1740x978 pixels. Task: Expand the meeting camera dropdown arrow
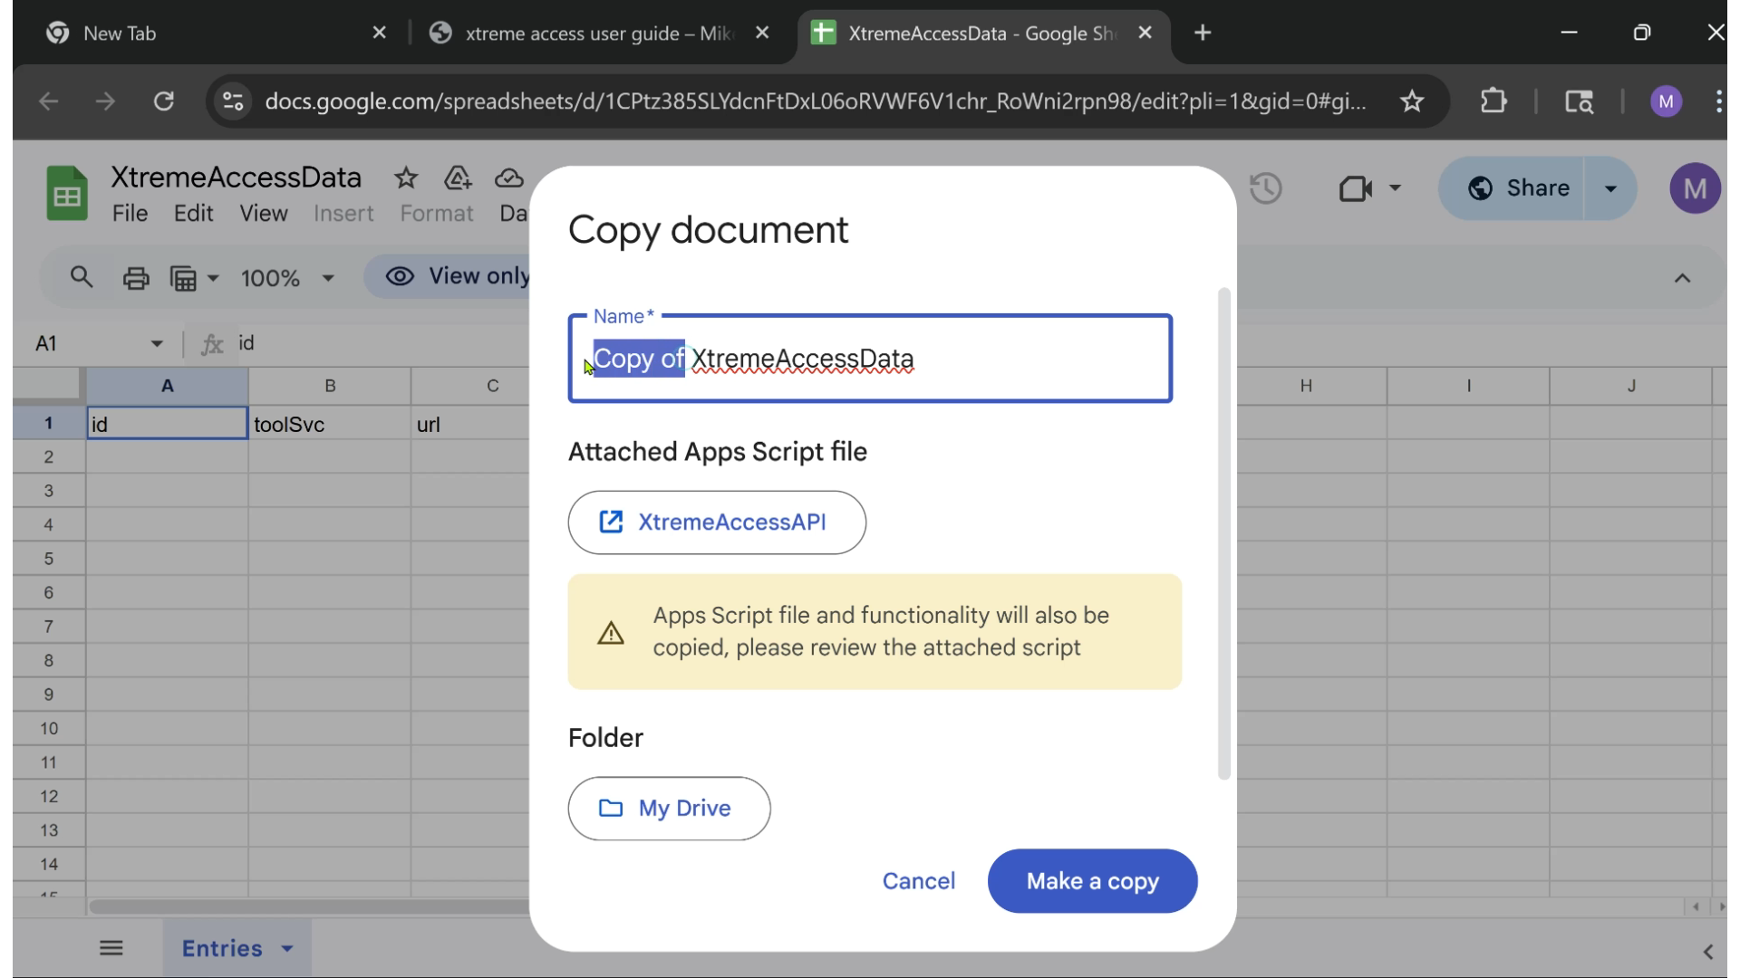pyautogui.click(x=1395, y=188)
